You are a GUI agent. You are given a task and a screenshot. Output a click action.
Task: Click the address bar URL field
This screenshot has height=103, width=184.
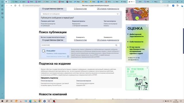32,5
